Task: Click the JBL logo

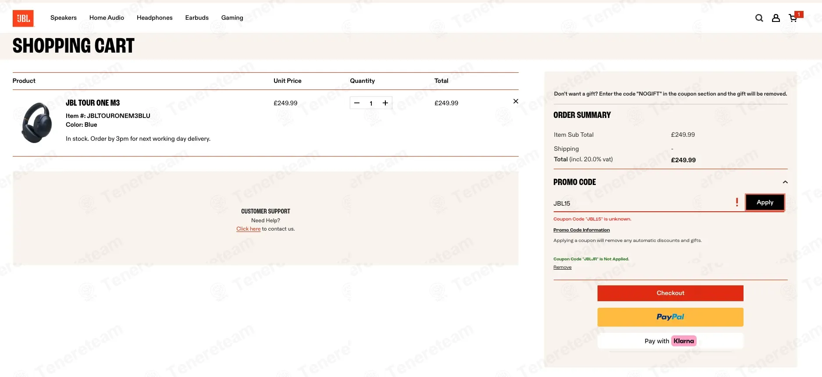Action: [x=23, y=18]
